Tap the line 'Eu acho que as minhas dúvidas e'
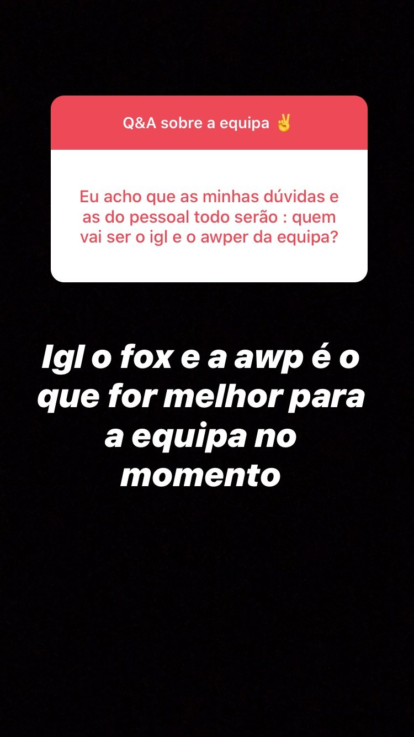The image size is (414, 737). 209,197
